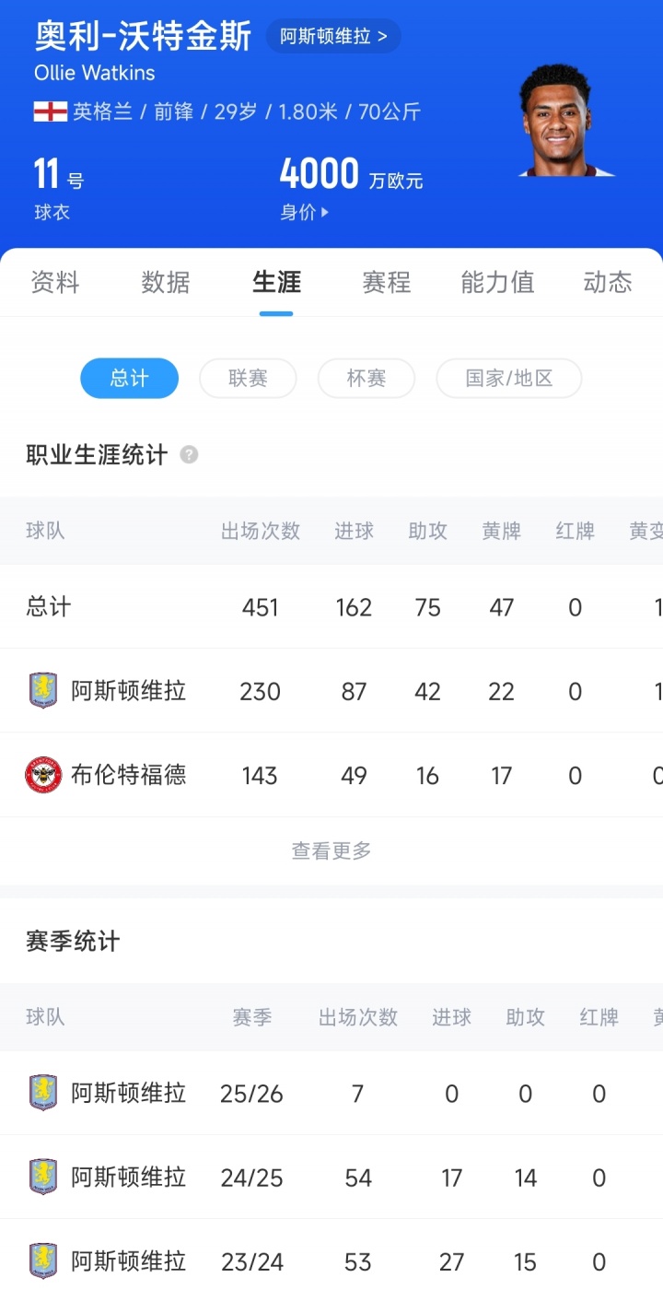The height and width of the screenshot is (1289, 663).
Task: Click the Aston Villa crest beside 24/25 season
Action: [x=44, y=1177]
